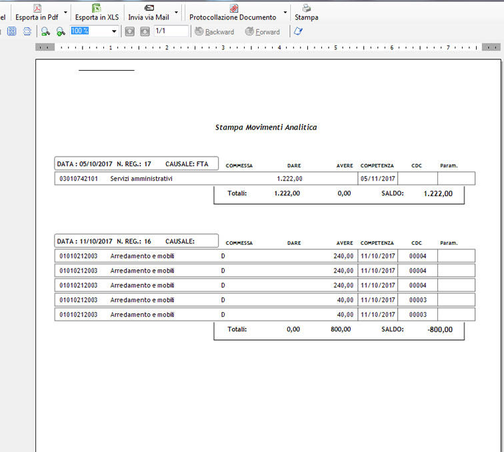Open the Invia via Mail dropdown arrow

tap(176, 12)
